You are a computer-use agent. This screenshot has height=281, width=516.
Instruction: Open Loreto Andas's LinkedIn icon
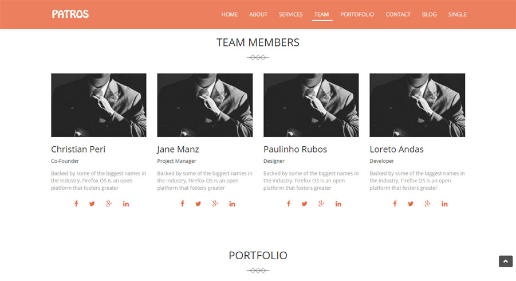click(x=444, y=204)
